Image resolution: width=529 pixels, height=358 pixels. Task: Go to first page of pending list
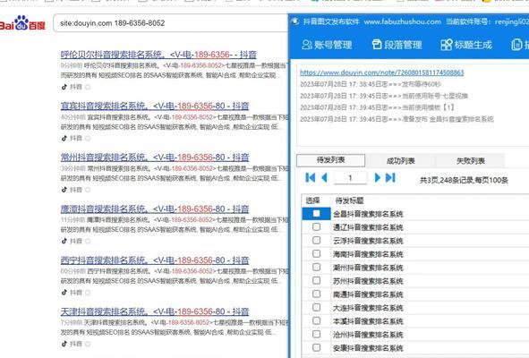click(x=310, y=177)
